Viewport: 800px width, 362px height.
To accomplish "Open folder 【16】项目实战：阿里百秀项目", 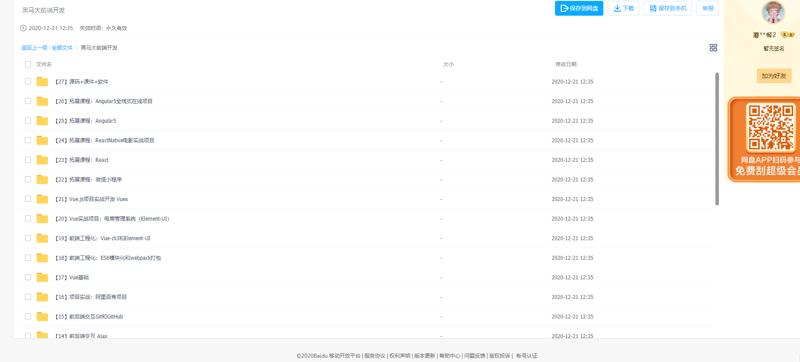I will (91, 297).
